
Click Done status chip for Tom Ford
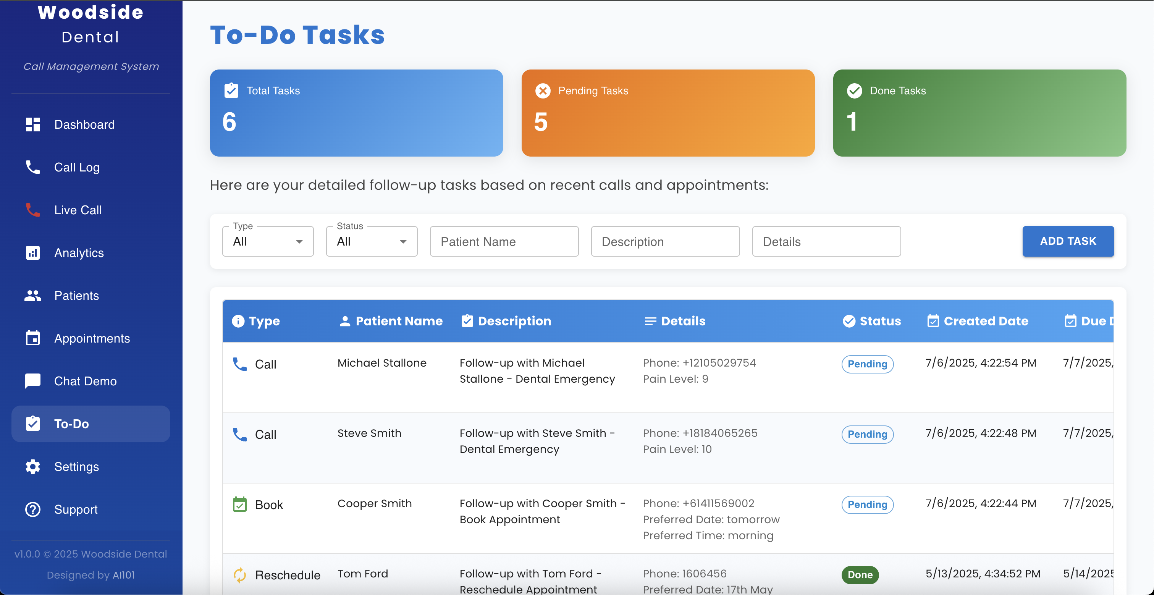tap(860, 575)
